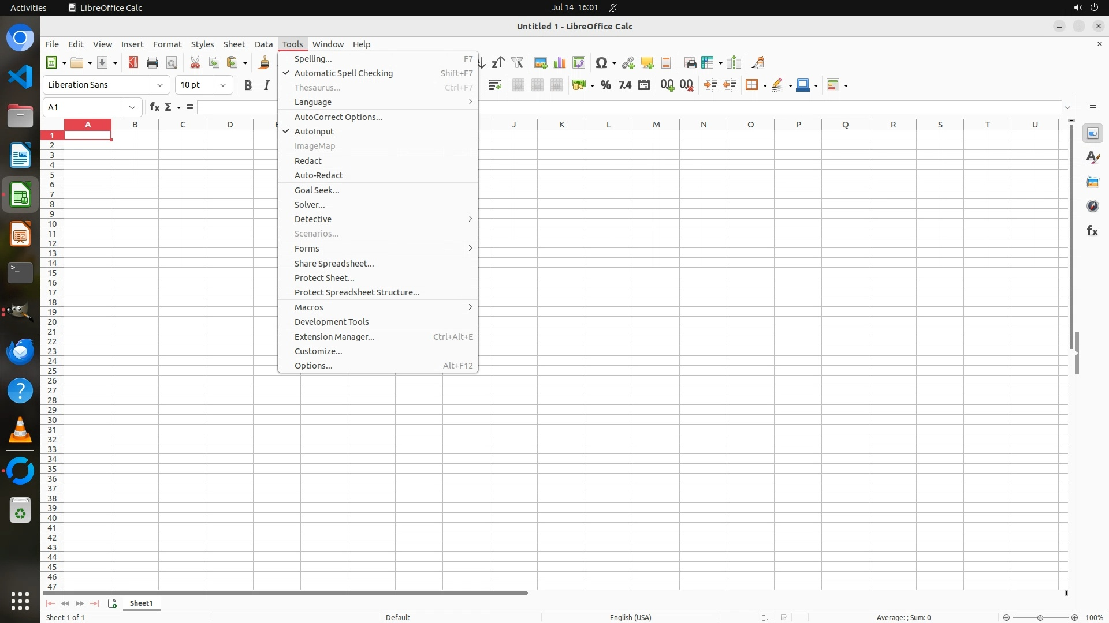Image resolution: width=1109 pixels, height=623 pixels.
Task: Click the Insert Image toolbar icon
Action: (541, 63)
